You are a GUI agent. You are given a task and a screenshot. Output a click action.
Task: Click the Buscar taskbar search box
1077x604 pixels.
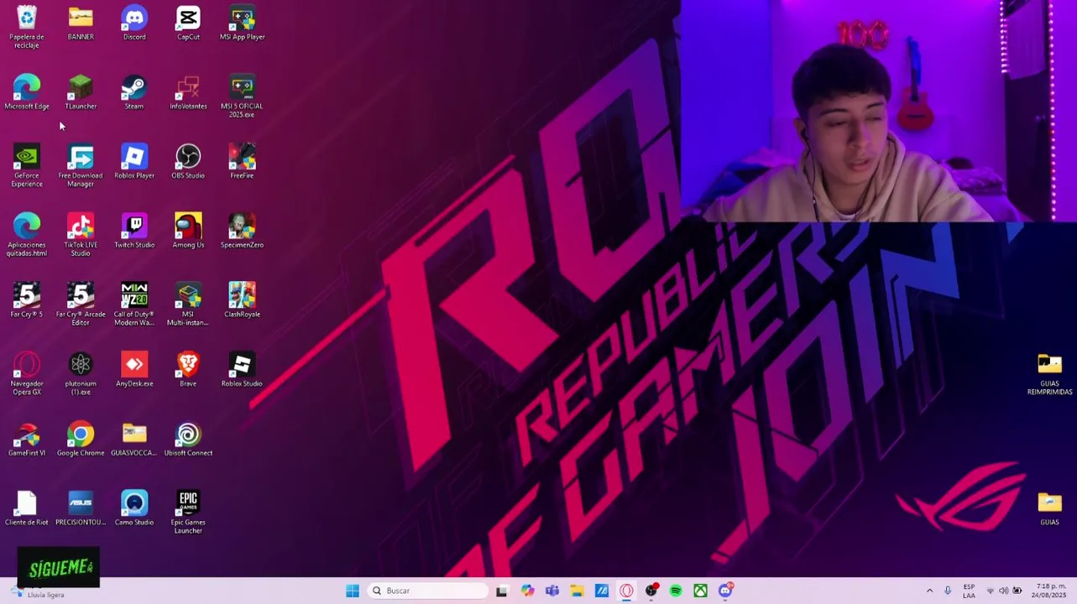[428, 591]
